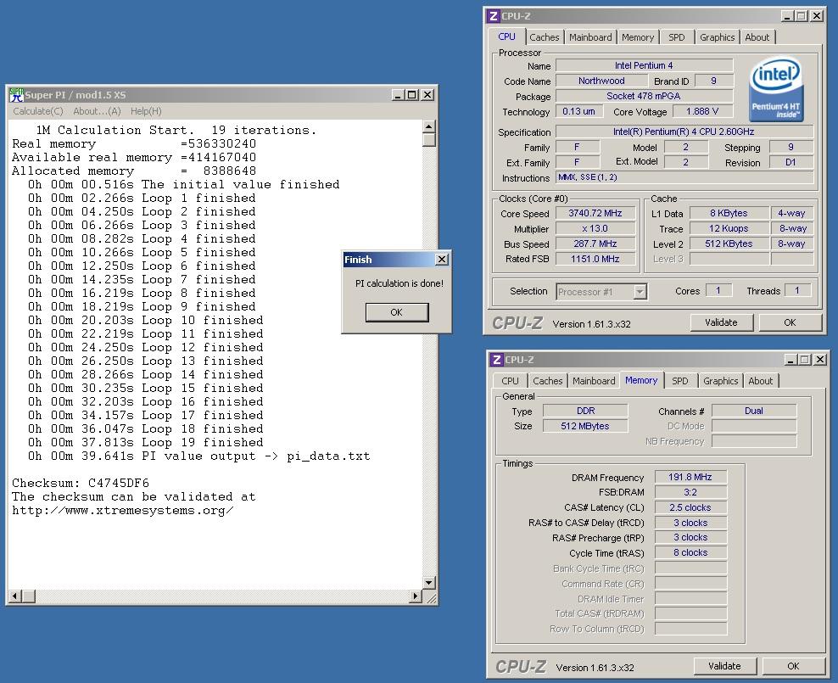Screen dimensions: 838x683
Task: Click the DRAM Frequency value 191.8 MHz
Action: pyautogui.click(x=690, y=477)
